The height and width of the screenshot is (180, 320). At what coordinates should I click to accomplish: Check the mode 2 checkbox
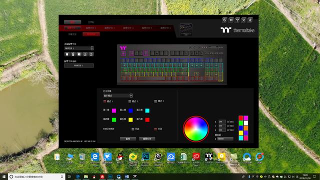pyautogui.click(x=129, y=101)
